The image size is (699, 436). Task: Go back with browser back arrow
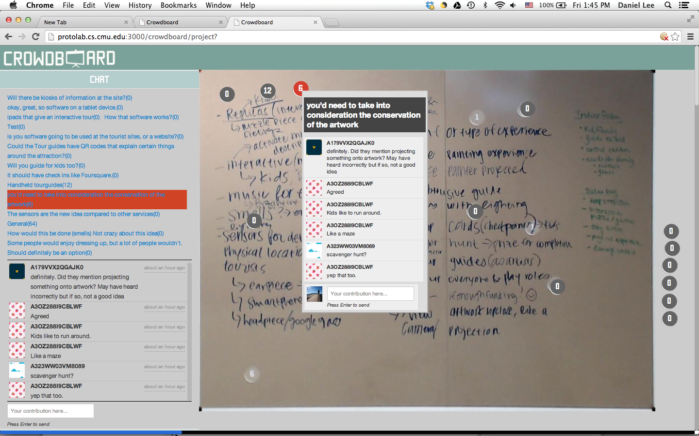8,37
